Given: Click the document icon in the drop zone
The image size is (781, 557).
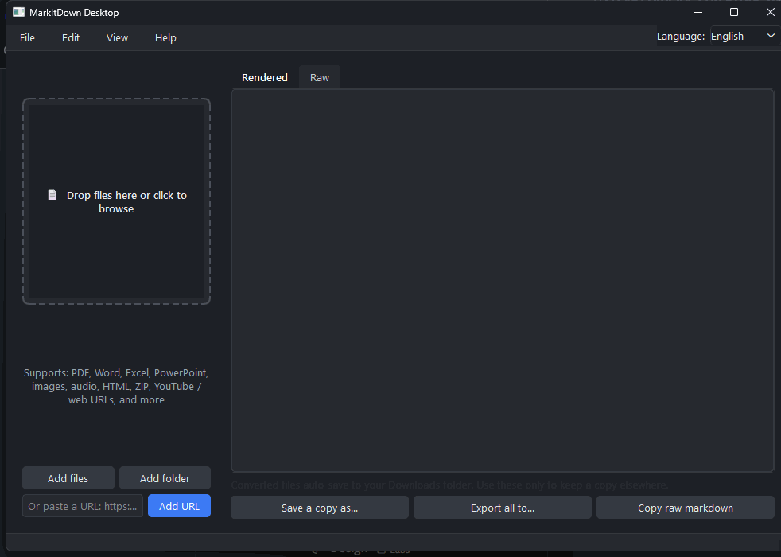Looking at the screenshot, I should point(52,195).
